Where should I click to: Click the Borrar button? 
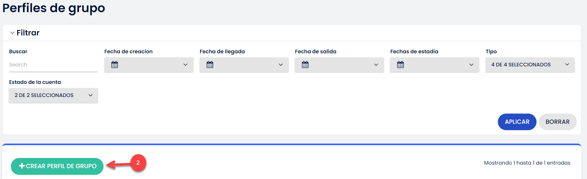tap(558, 122)
